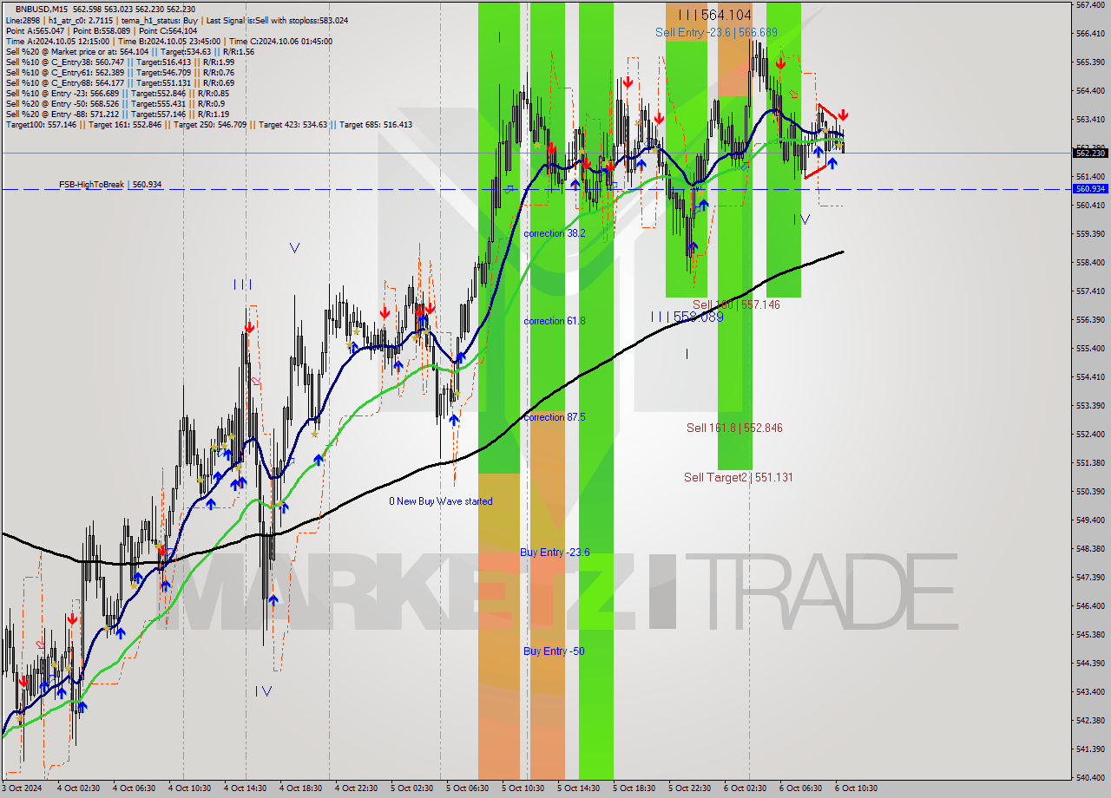This screenshot has height=798, width=1111.
Task: Select the 'Point A:565.047' info line
Action: coord(103,30)
